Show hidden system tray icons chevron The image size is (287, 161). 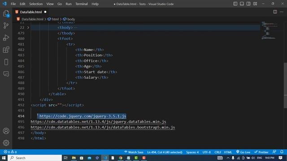point(228,158)
